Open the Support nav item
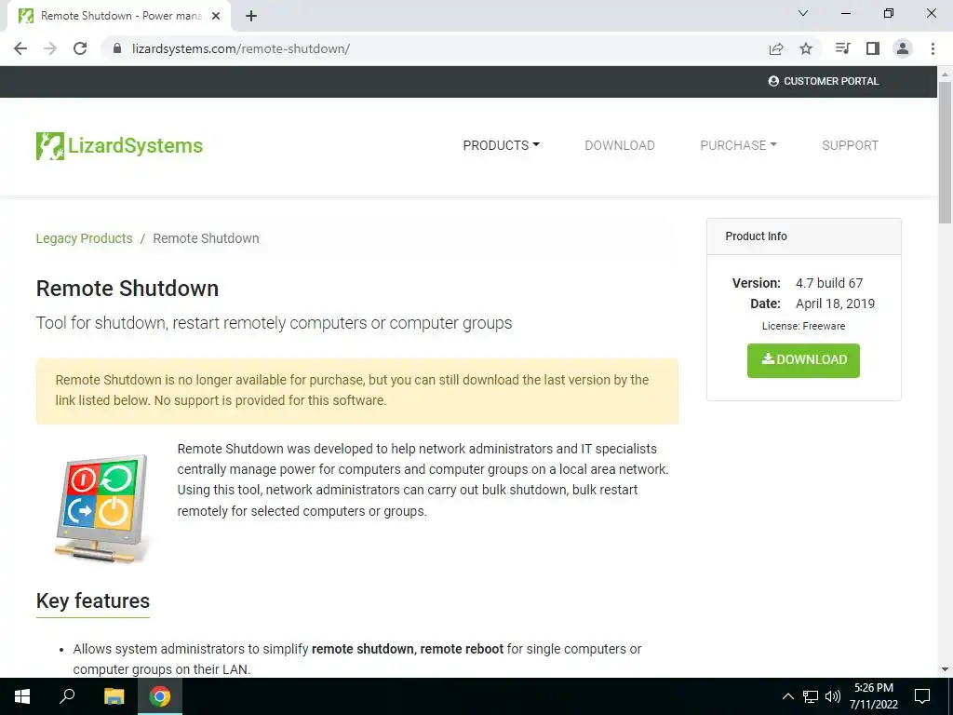The height and width of the screenshot is (715, 953). (x=850, y=145)
